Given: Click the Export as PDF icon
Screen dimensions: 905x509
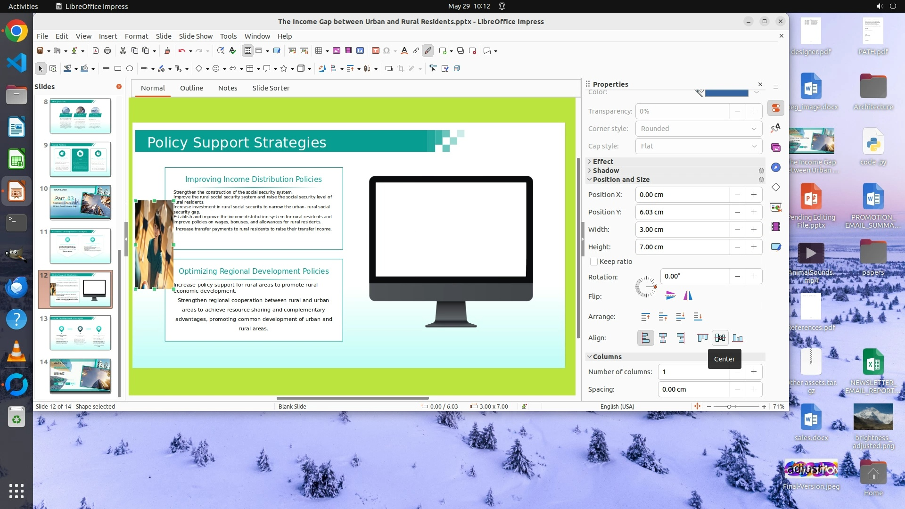Looking at the screenshot, I should pyautogui.click(x=96, y=51).
